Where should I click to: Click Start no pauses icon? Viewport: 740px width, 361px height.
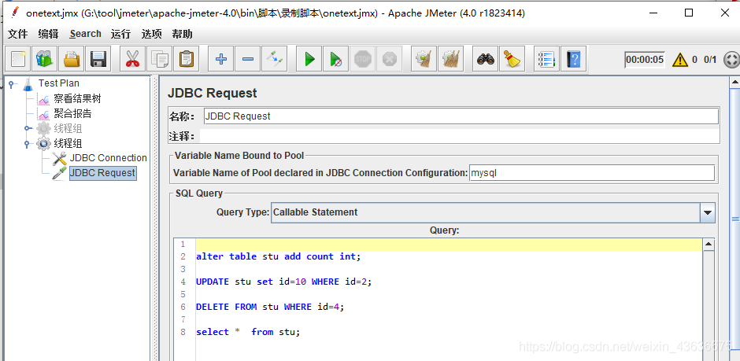pyautogui.click(x=336, y=60)
